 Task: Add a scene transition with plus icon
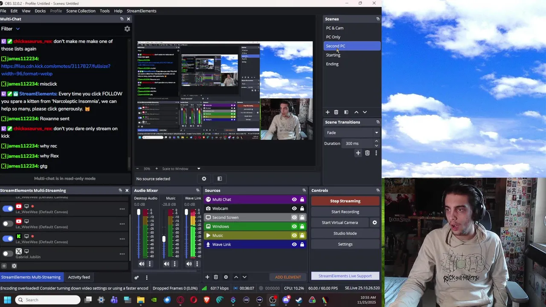[x=358, y=153]
